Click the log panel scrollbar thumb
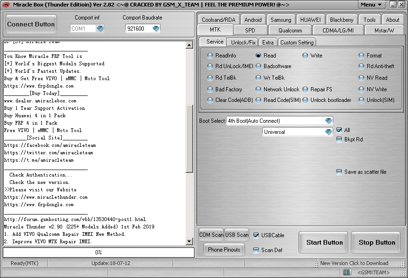This screenshot has width=408, height=278. coord(189,139)
